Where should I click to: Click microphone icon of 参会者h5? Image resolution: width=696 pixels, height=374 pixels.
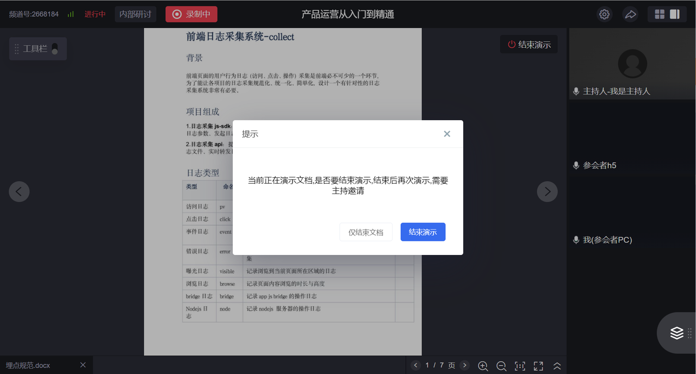(576, 165)
